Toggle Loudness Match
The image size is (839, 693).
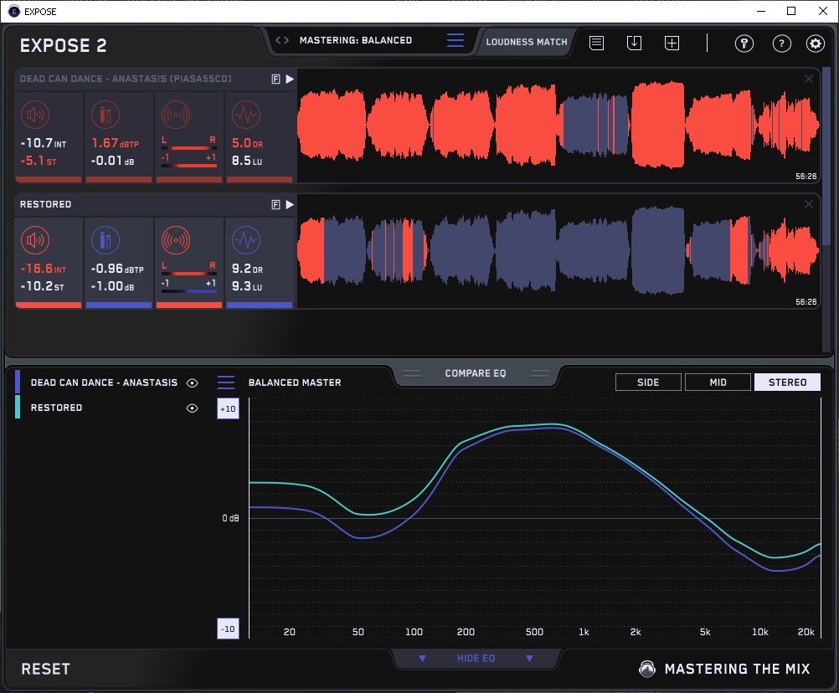coord(527,42)
